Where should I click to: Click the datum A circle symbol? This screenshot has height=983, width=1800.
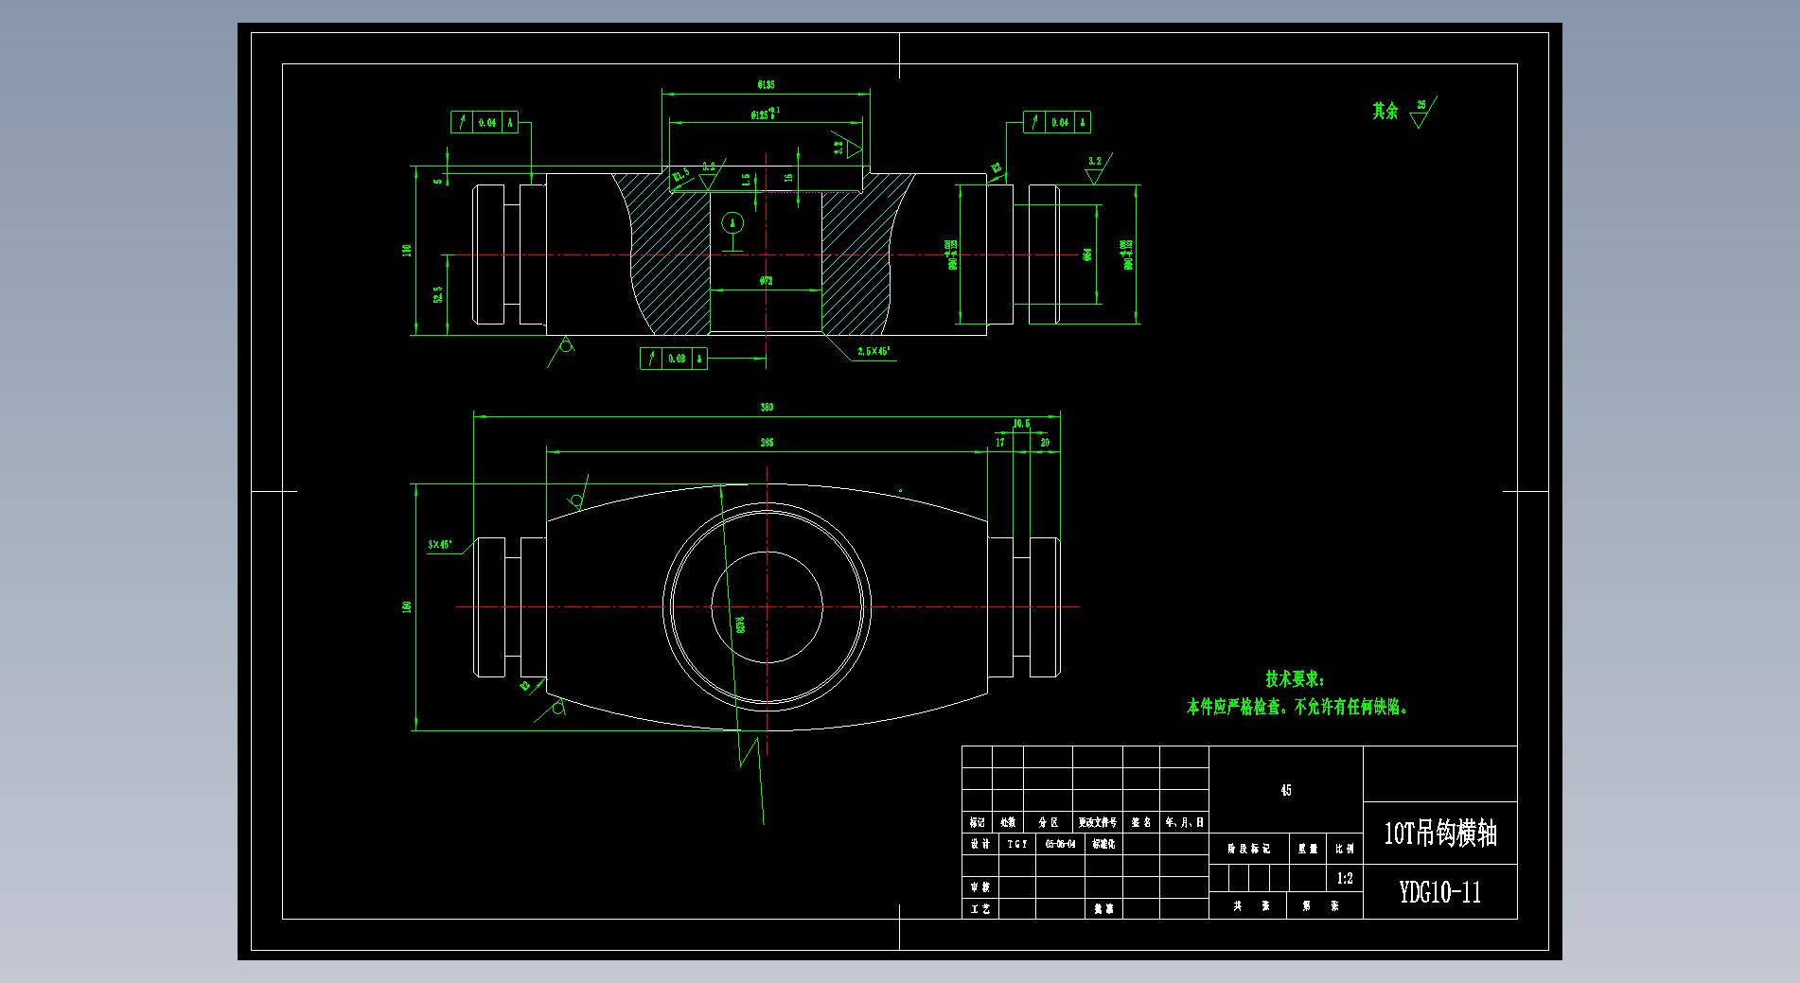[732, 225]
